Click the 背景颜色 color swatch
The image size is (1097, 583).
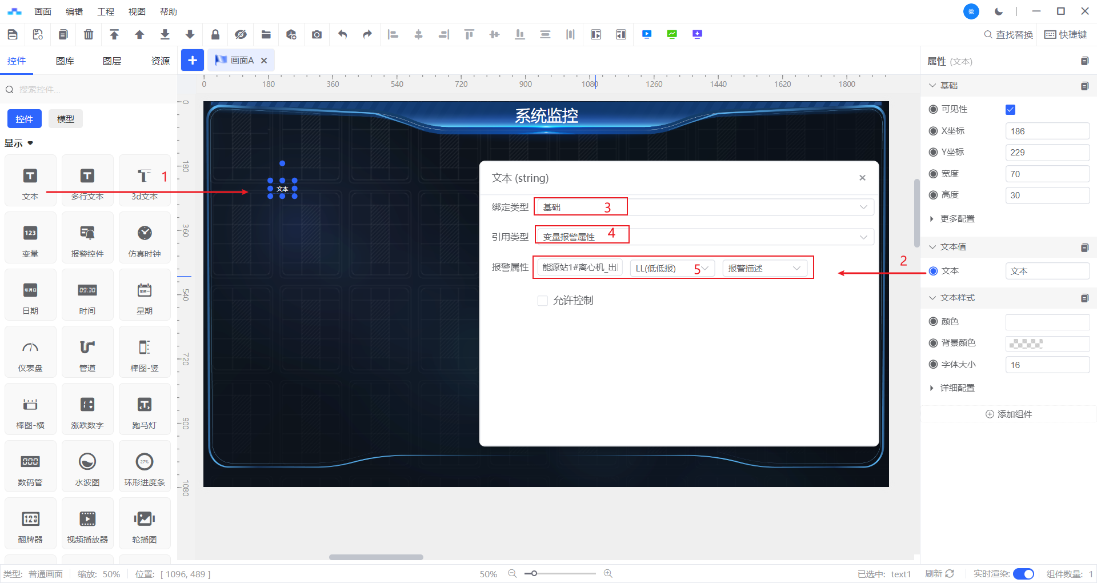pos(1047,344)
